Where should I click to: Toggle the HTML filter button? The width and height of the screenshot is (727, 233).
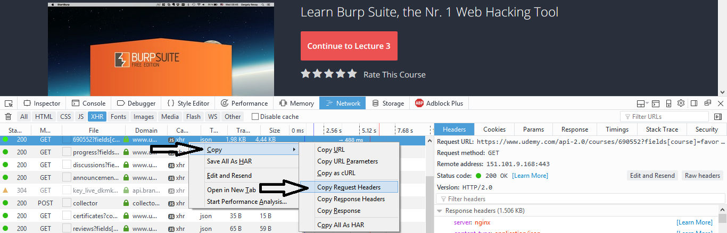point(44,117)
